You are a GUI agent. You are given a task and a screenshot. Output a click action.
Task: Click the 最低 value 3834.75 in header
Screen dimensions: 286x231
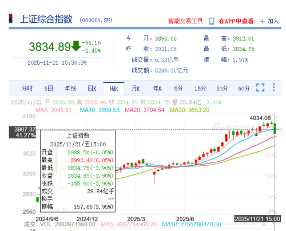(x=243, y=49)
